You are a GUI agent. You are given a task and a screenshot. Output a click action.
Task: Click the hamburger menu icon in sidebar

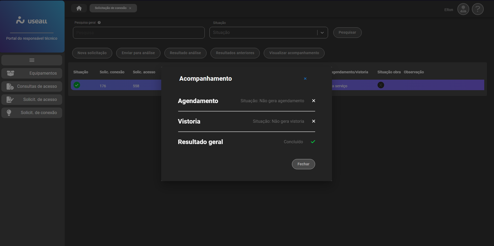pyautogui.click(x=32, y=60)
